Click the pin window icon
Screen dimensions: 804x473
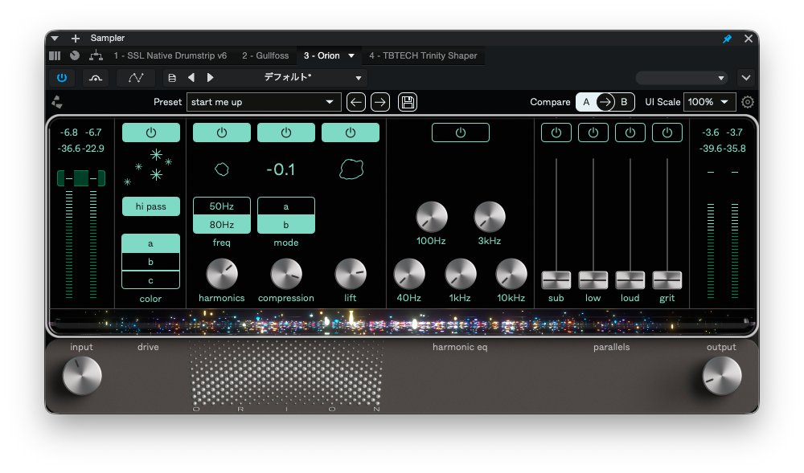[x=727, y=39]
